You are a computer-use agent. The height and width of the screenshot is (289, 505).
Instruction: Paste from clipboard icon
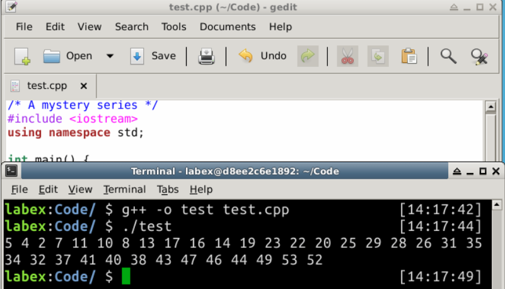[x=409, y=56]
